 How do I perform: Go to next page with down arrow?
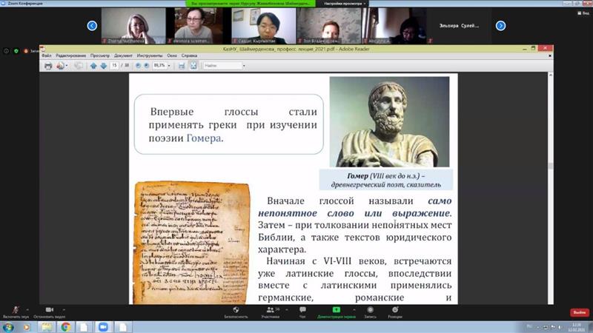(x=103, y=65)
